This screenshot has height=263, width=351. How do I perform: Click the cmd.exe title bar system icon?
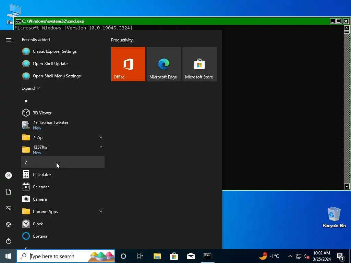click(x=19, y=22)
